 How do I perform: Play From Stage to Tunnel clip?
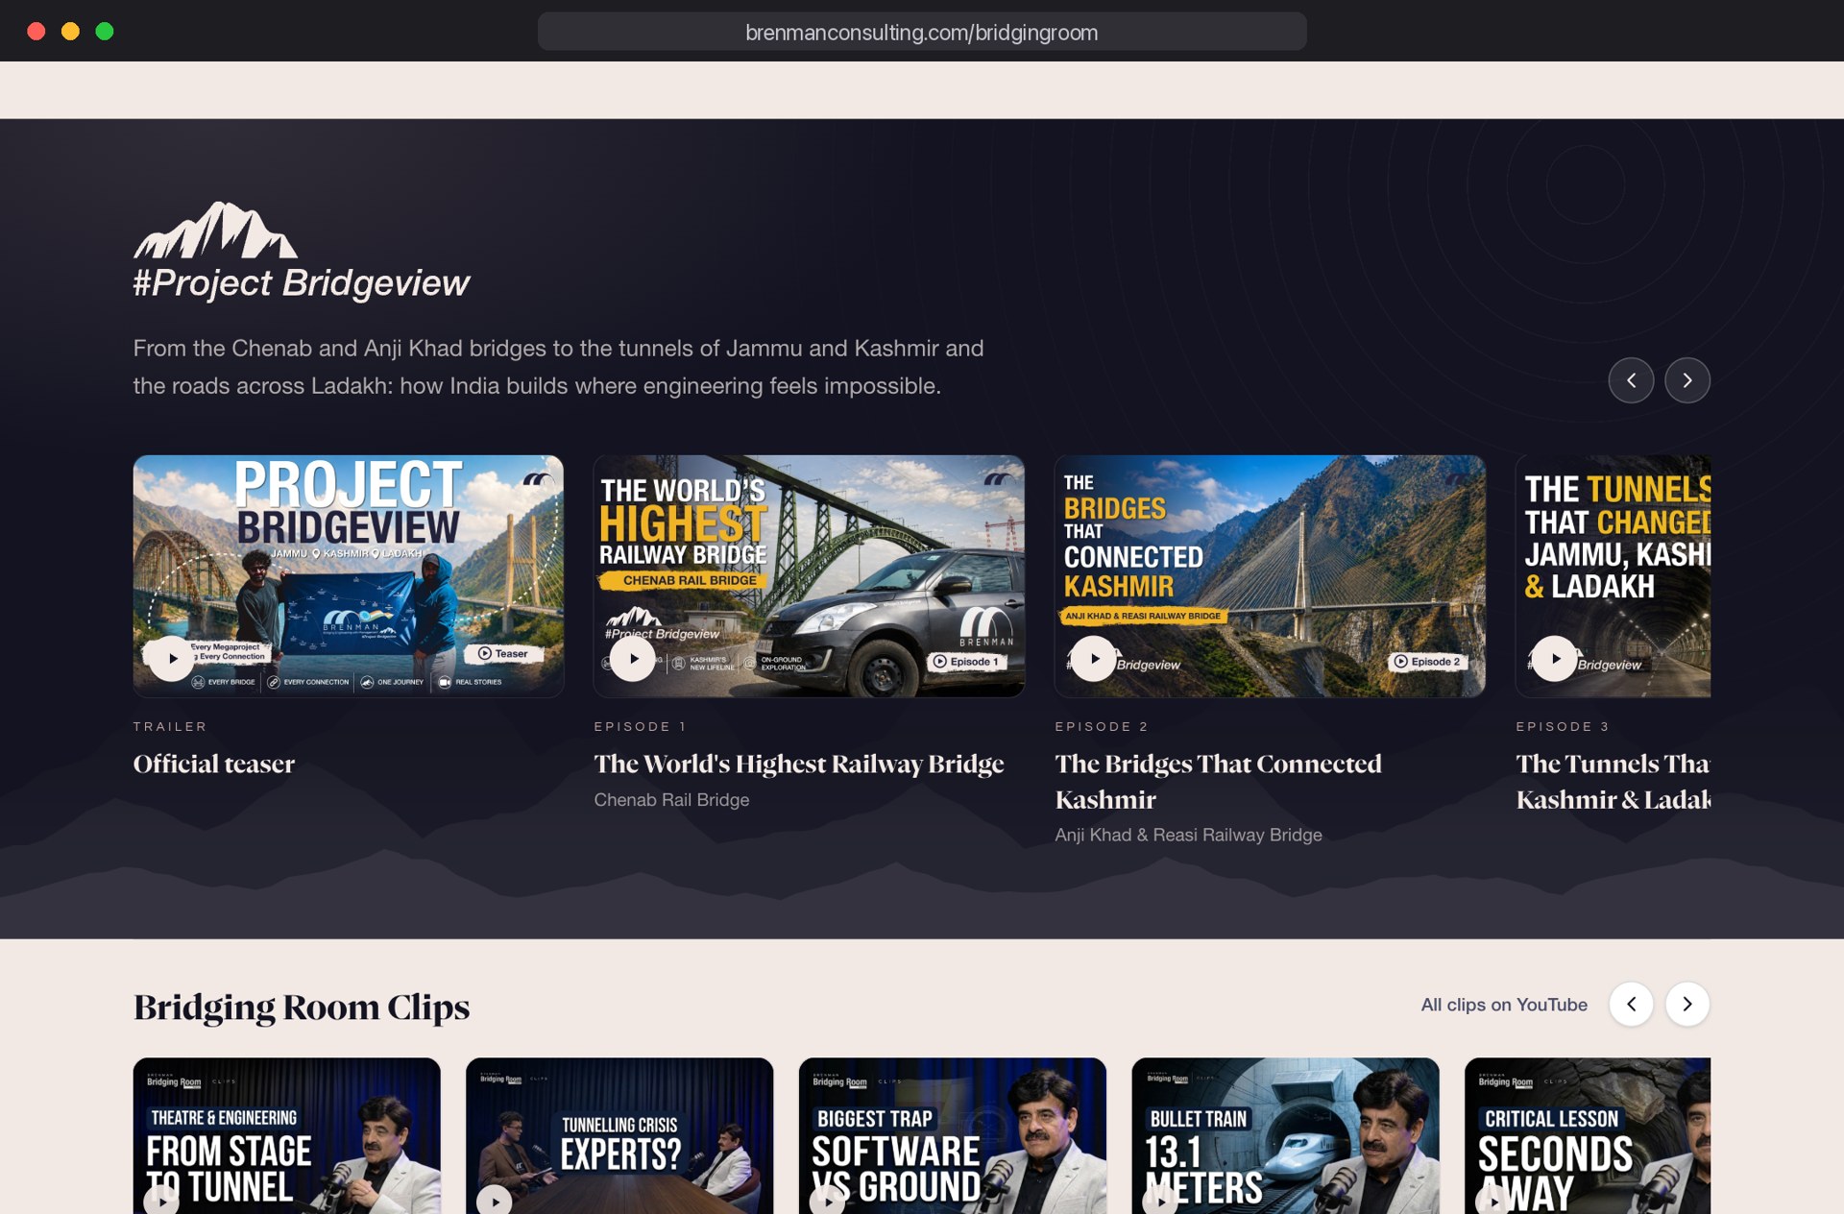[x=161, y=1202]
